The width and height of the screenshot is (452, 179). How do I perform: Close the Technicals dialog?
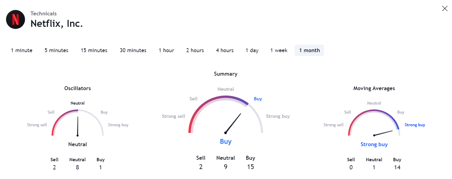444,8
